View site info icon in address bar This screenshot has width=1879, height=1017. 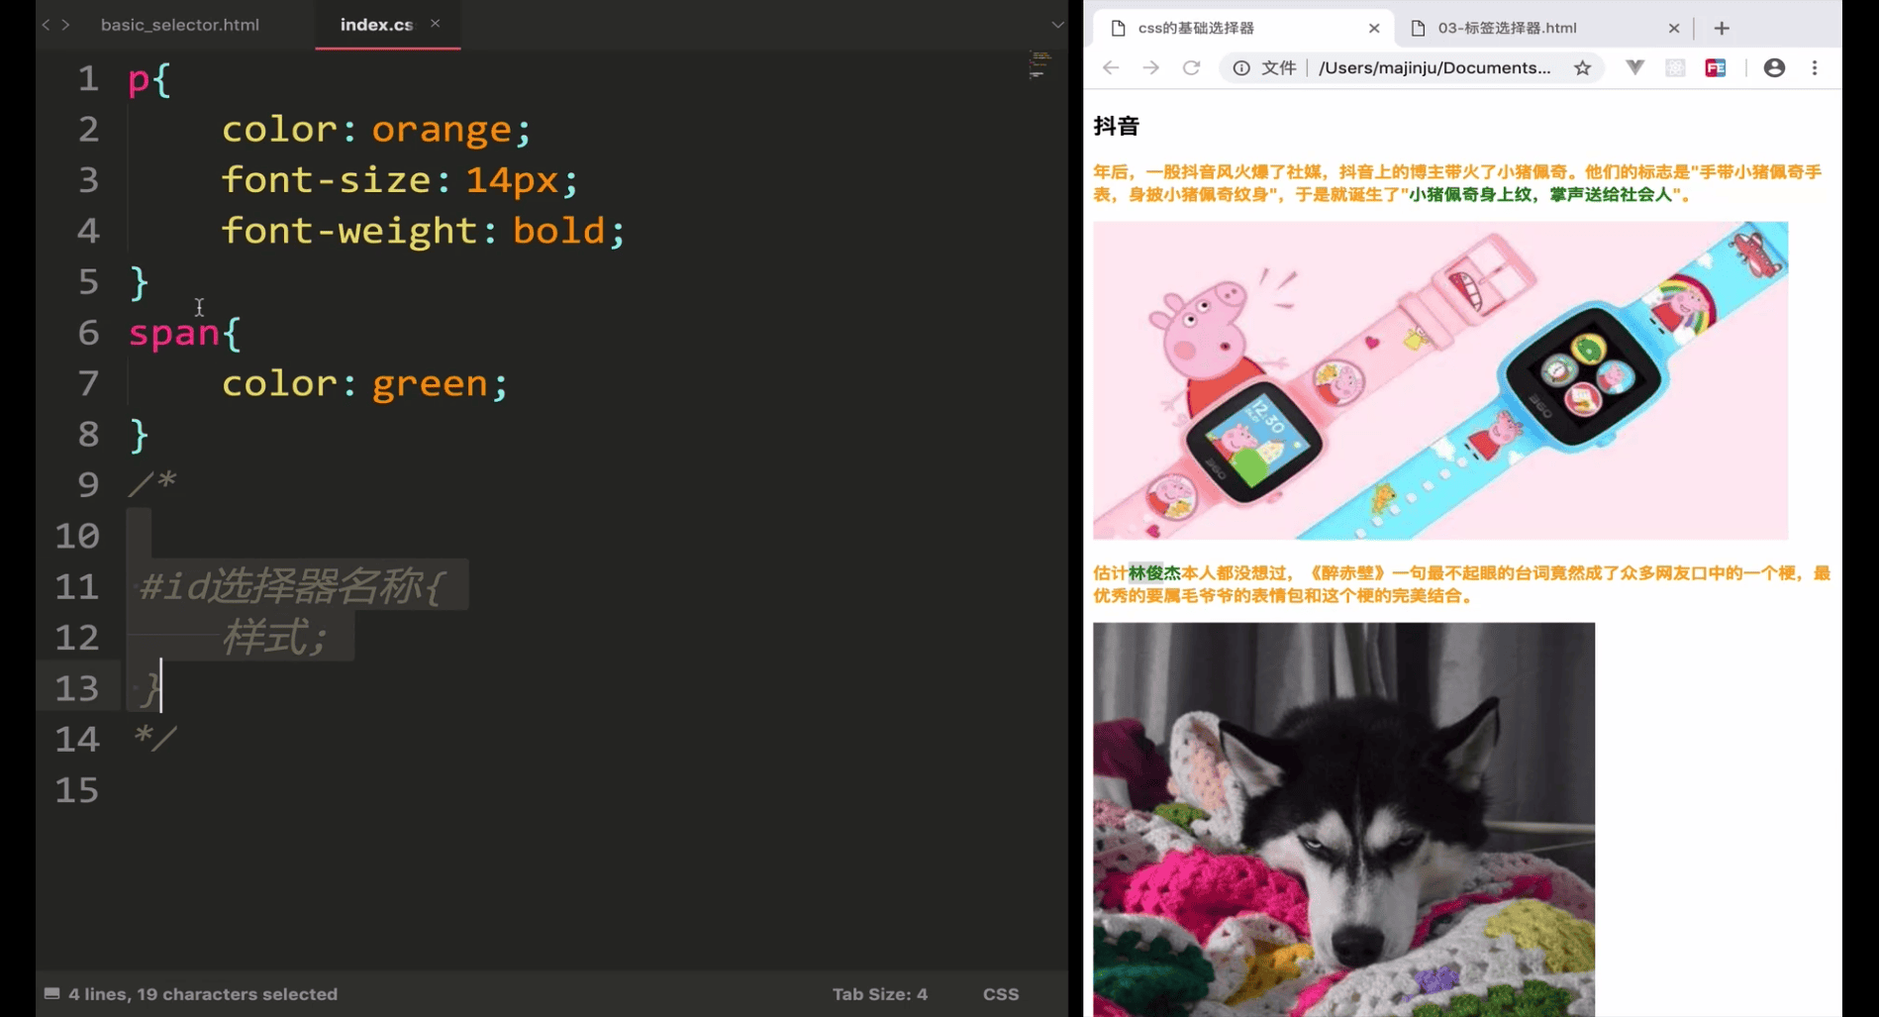pyautogui.click(x=1240, y=67)
